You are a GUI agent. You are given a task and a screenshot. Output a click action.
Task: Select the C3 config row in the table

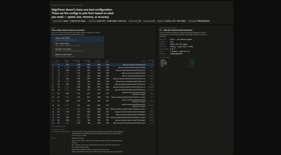click(103, 76)
